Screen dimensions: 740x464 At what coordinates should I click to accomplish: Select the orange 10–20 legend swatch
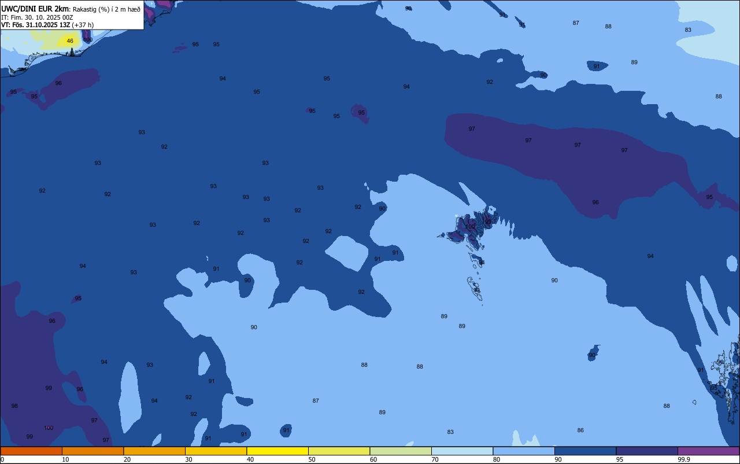click(92, 451)
